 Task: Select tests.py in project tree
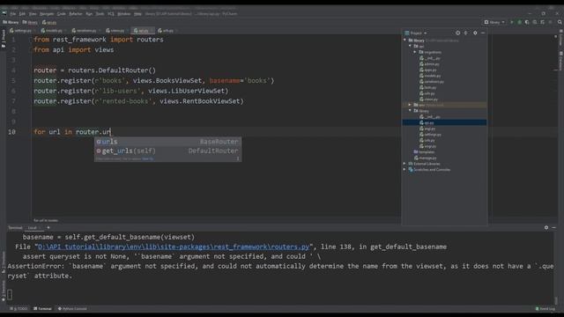(427, 87)
